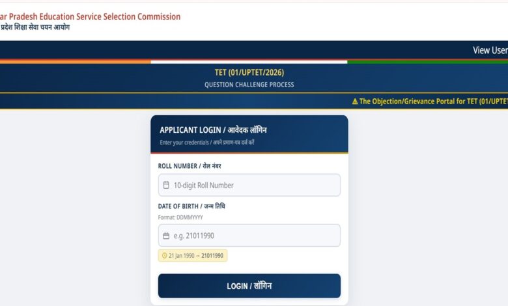
Task: Focus the 10-digit Roll Number input
Action: pos(249,185)
